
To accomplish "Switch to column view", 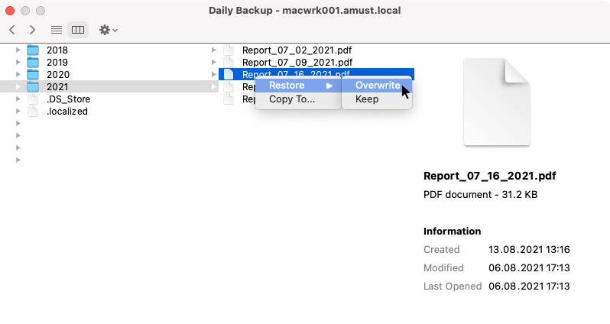I will point(77,30).
